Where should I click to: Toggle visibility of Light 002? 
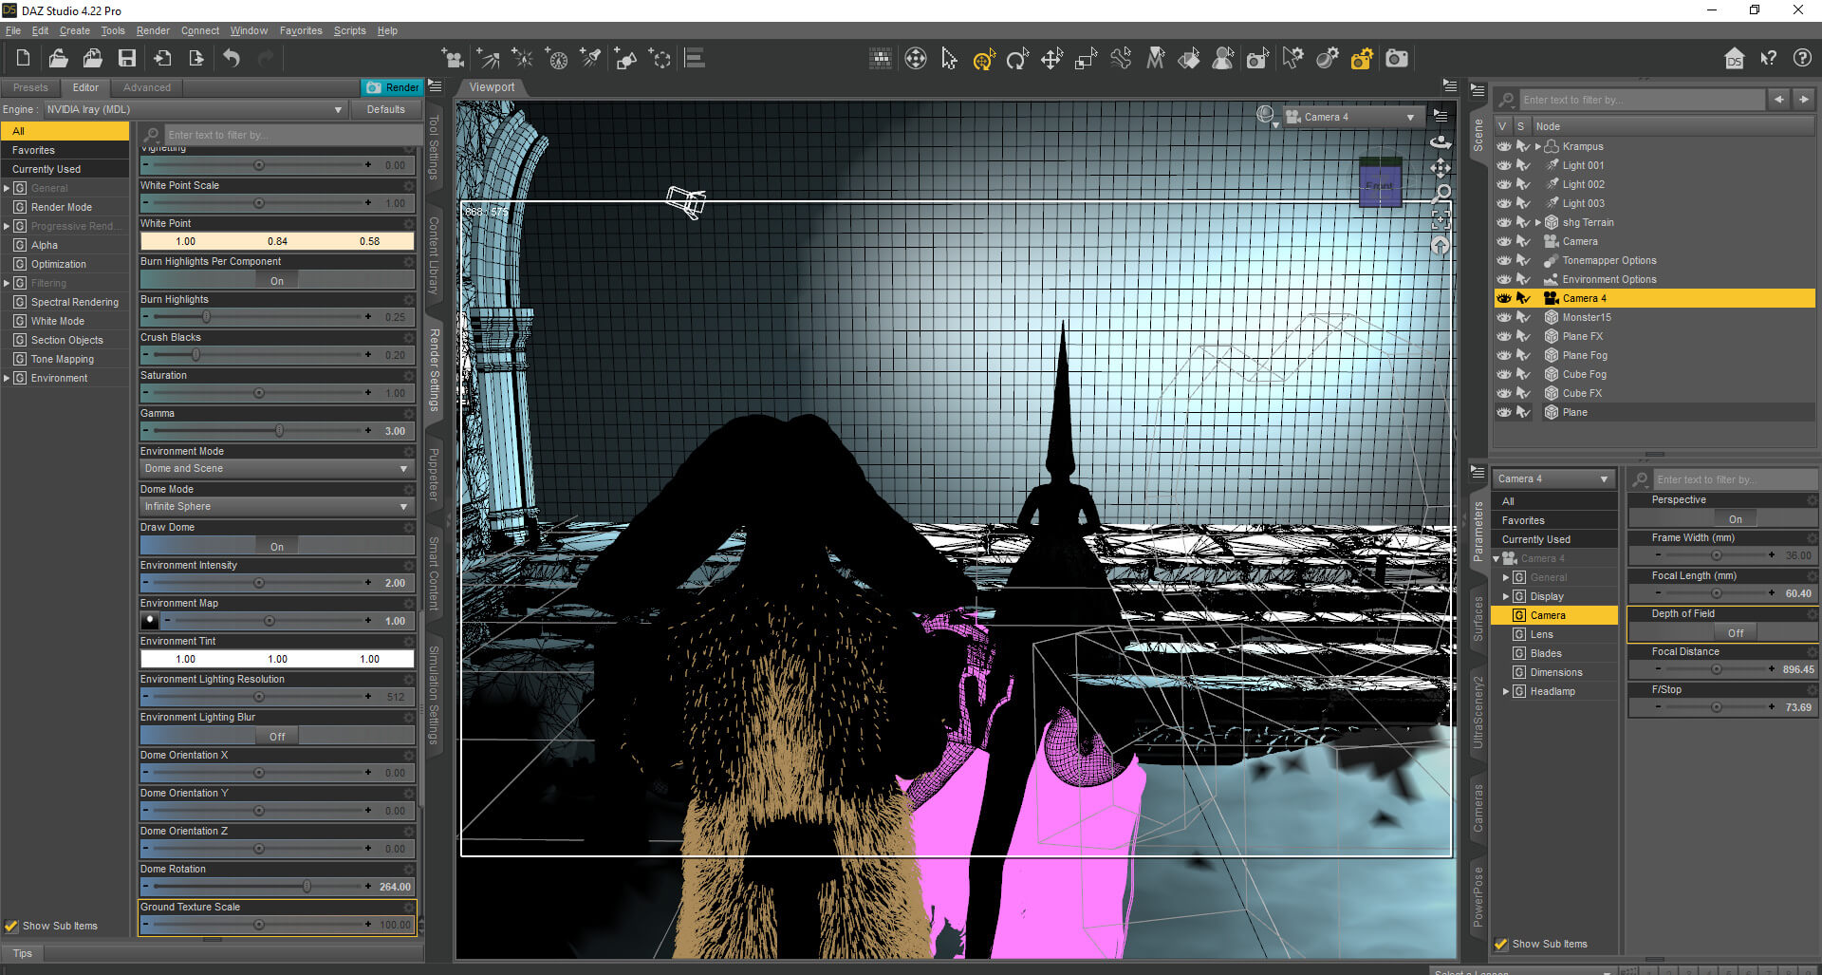click(x=1503, y=184)
